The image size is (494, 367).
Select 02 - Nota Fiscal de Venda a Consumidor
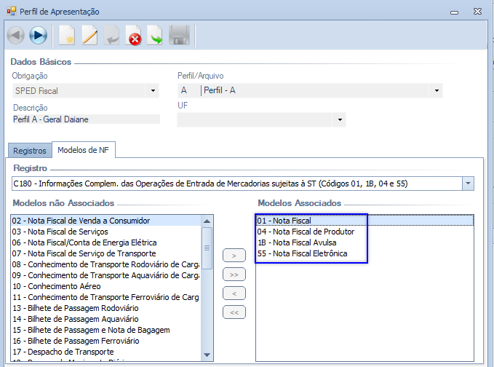coord(106,221)
